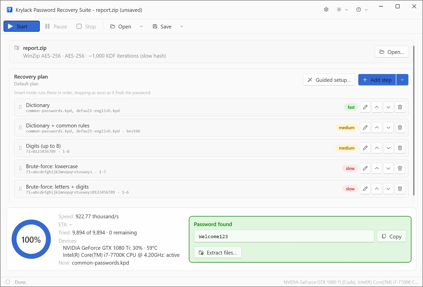Click Extract files... button
Screen dimensions: 423x287
pyautogui.click(x=218, y=253)
